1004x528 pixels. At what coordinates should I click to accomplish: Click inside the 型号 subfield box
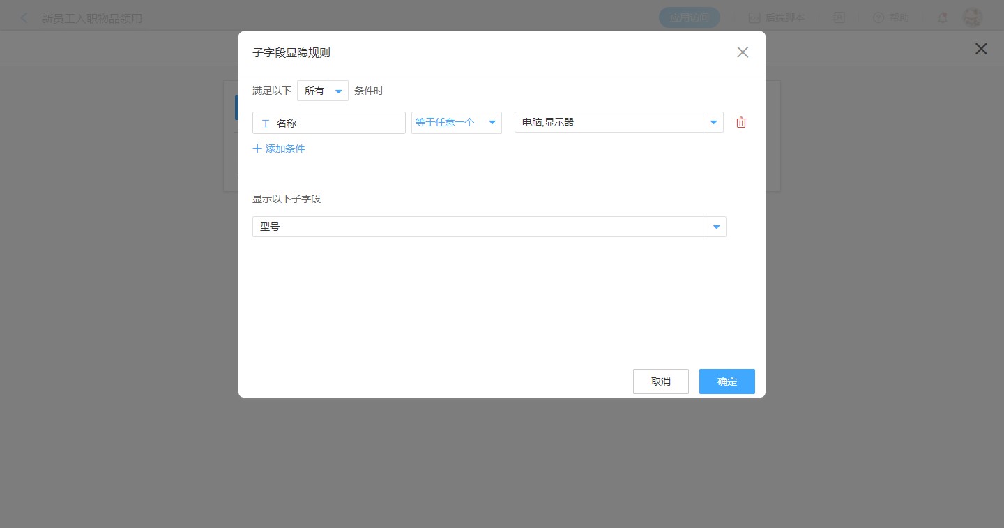coord(478,227)
